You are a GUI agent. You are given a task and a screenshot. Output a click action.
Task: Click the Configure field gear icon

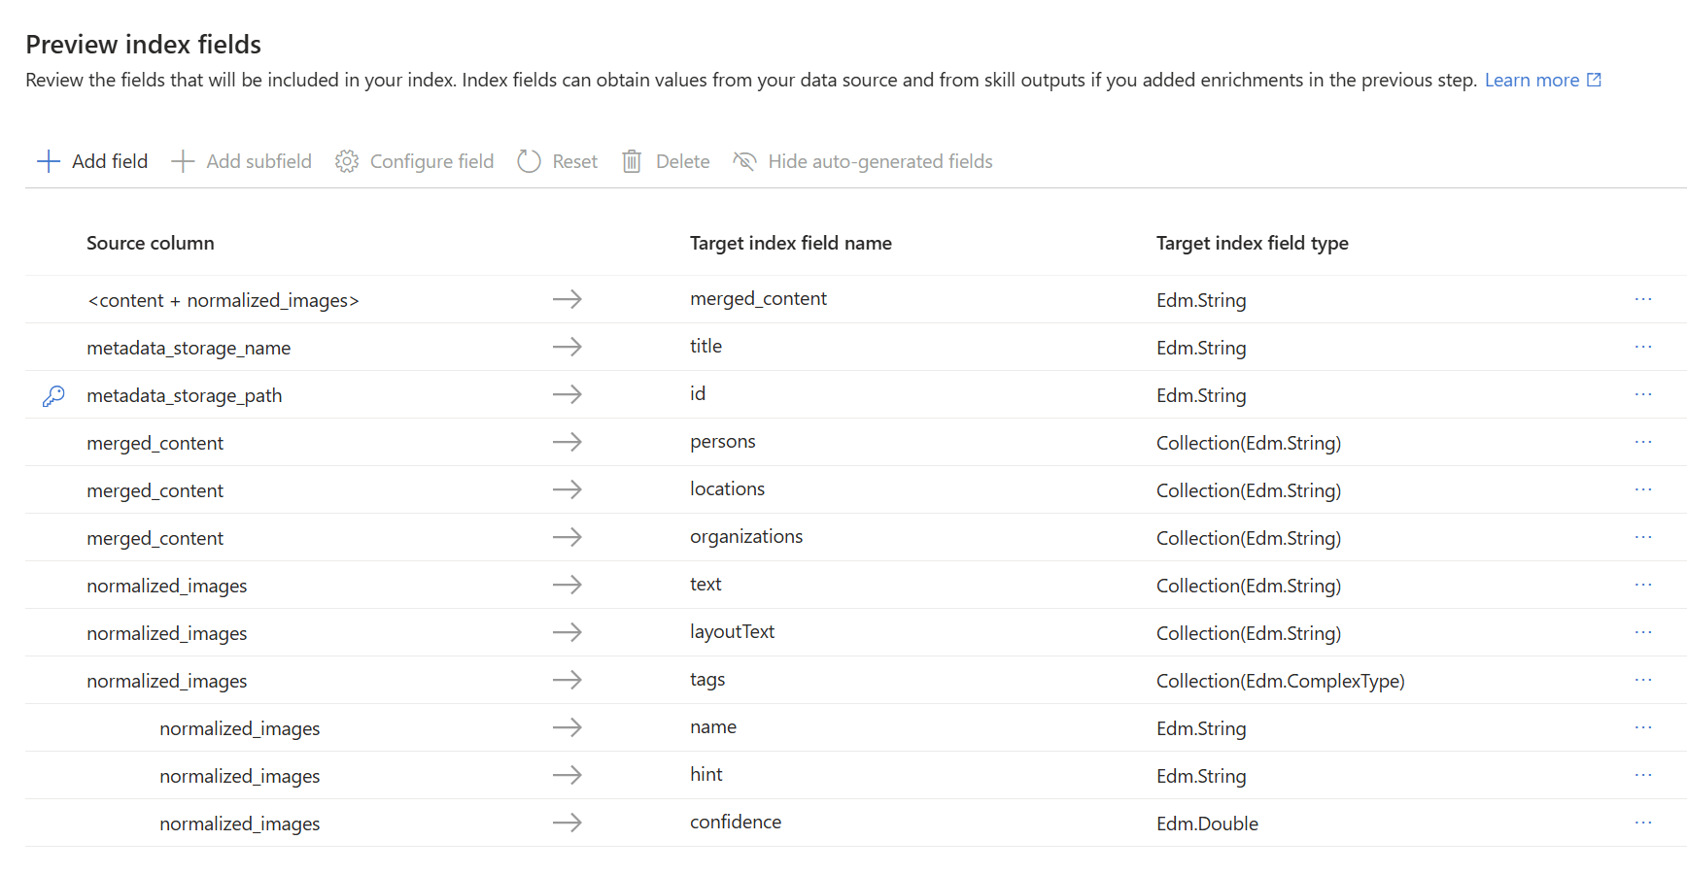[x=347, y=161]
